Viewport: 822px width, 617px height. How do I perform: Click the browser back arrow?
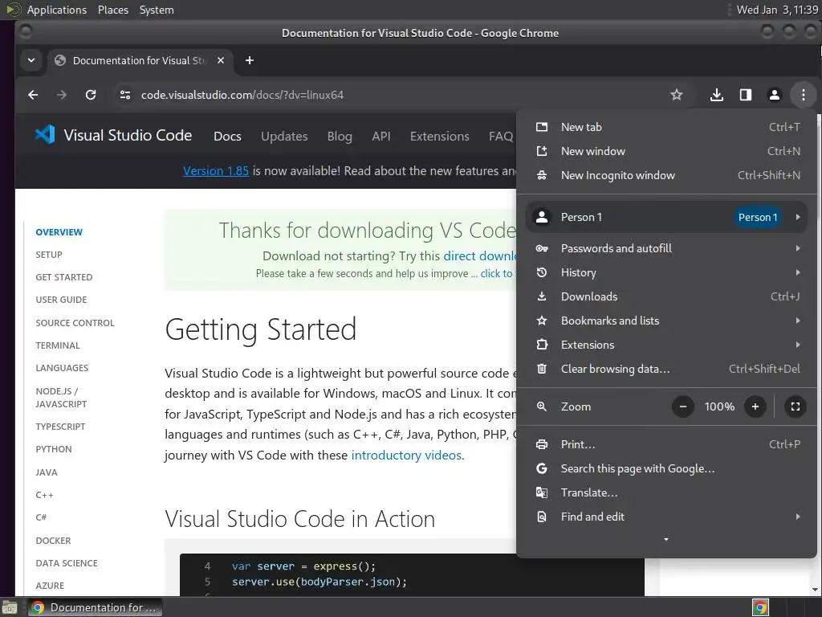tap(33, 95)
